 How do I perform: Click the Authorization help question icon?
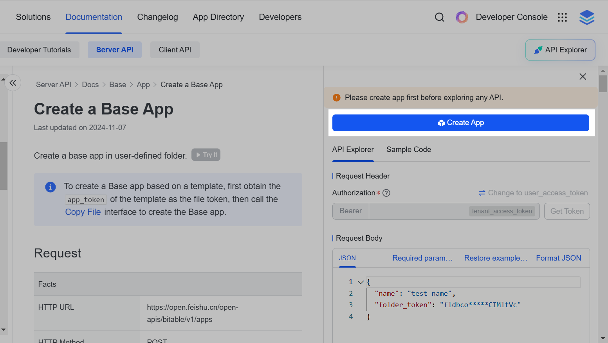(x=386, y=193)
